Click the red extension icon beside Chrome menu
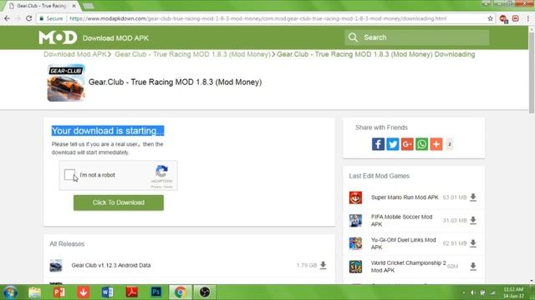 point(516,18)
